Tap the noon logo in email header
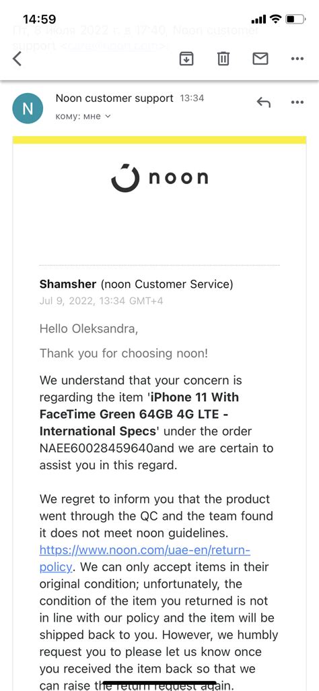Screen dimensions: 319x691 pyautogui.click(x=159, y=177)
